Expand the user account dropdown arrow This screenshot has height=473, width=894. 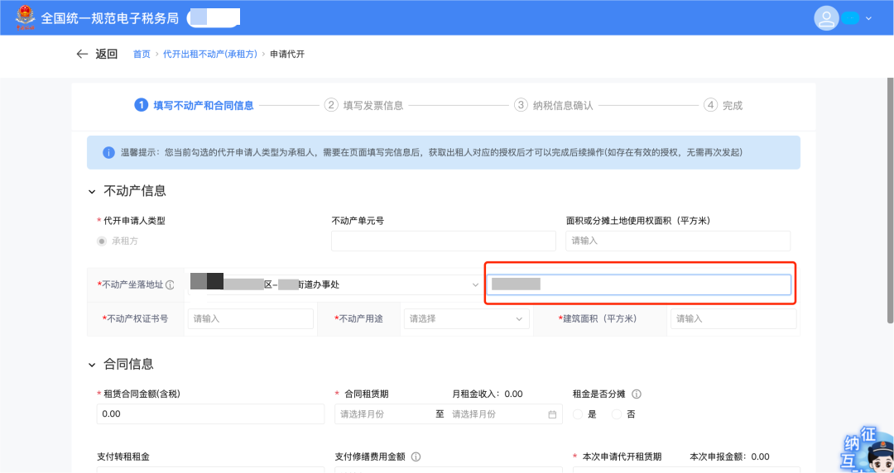868,18
